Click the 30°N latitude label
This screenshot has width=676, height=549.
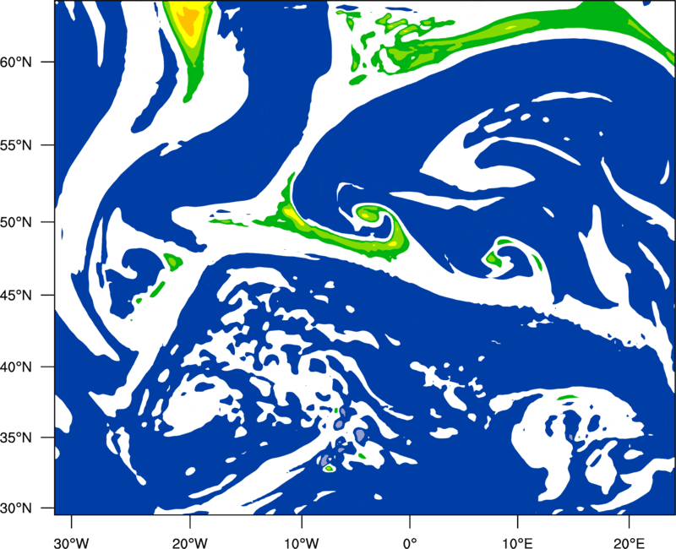click(x=16, y=508)
